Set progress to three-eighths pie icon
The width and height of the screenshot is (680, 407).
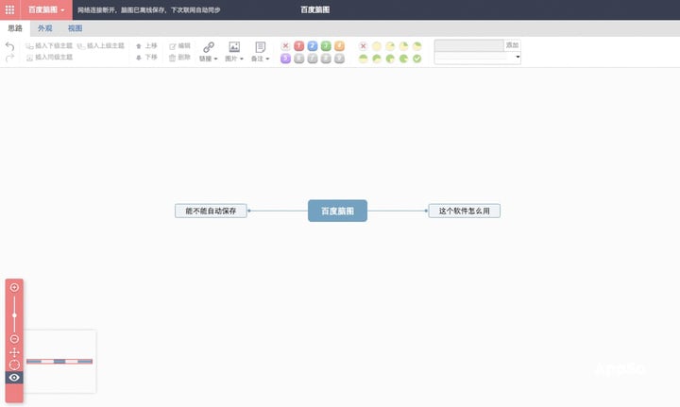point(417,46)
